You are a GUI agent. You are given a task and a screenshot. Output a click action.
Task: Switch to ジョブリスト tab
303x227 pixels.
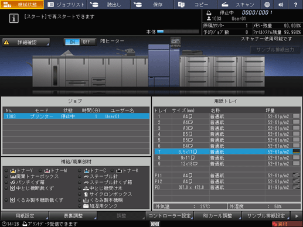pos(66,5)
